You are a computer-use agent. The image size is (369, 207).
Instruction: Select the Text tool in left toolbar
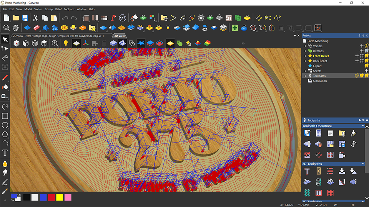pos(5,153)
